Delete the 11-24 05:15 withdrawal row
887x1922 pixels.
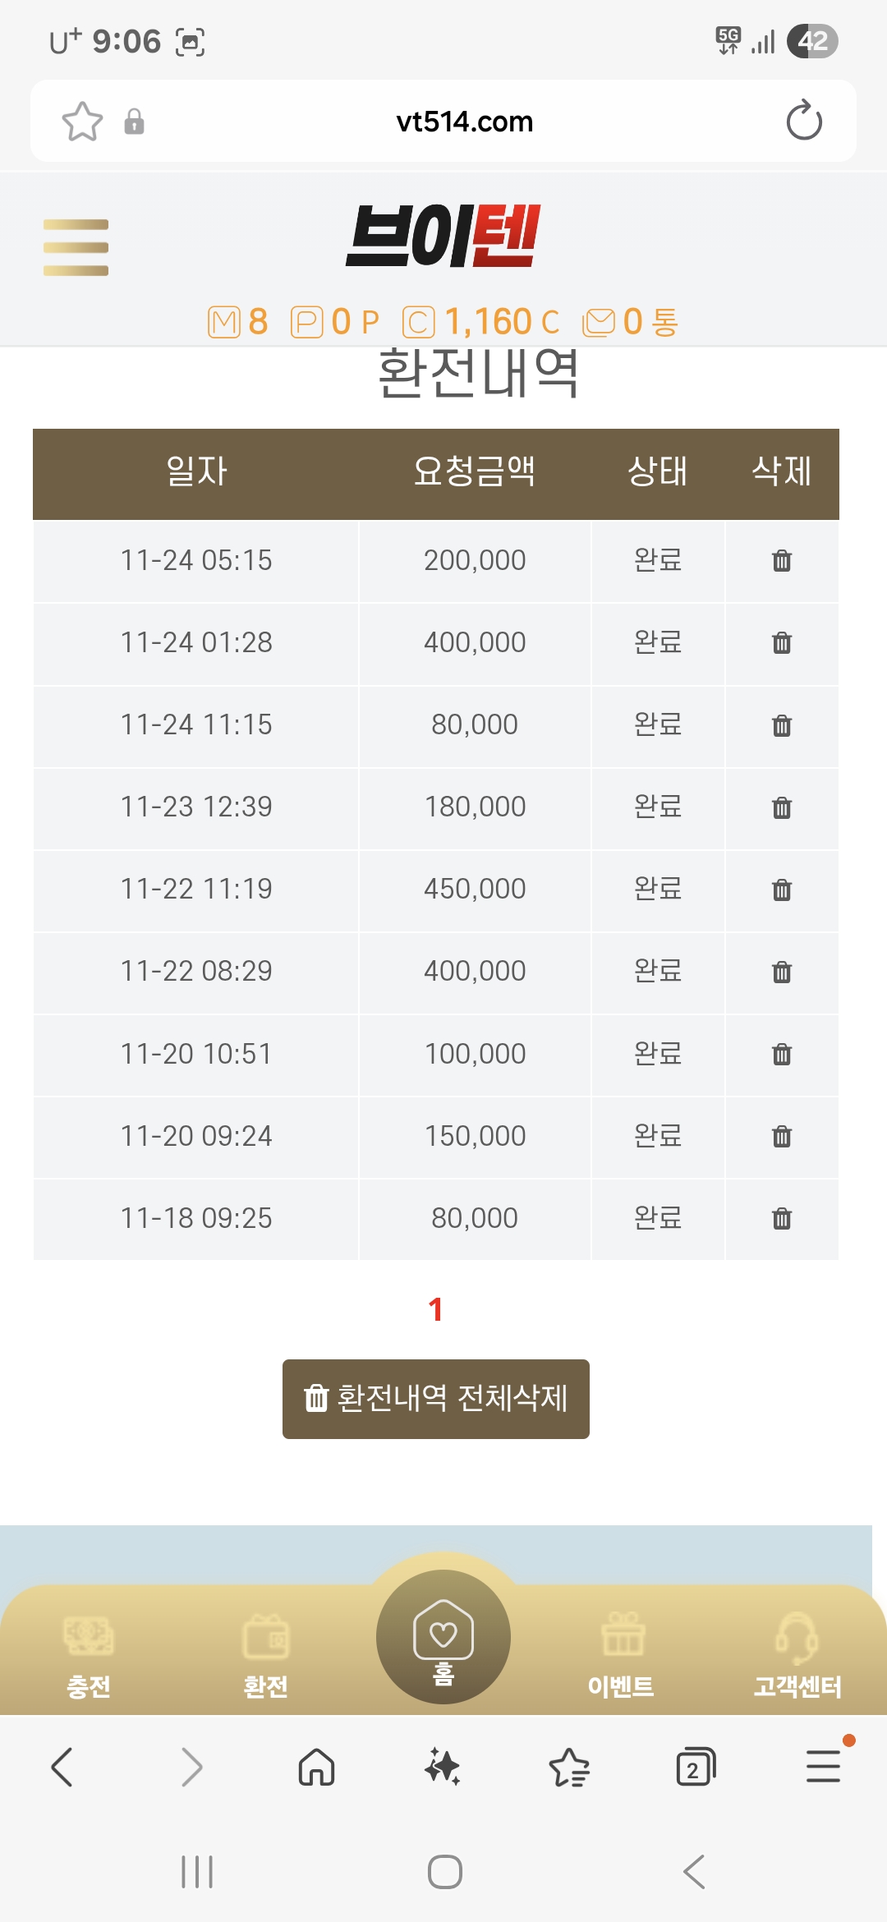point(782,561)
